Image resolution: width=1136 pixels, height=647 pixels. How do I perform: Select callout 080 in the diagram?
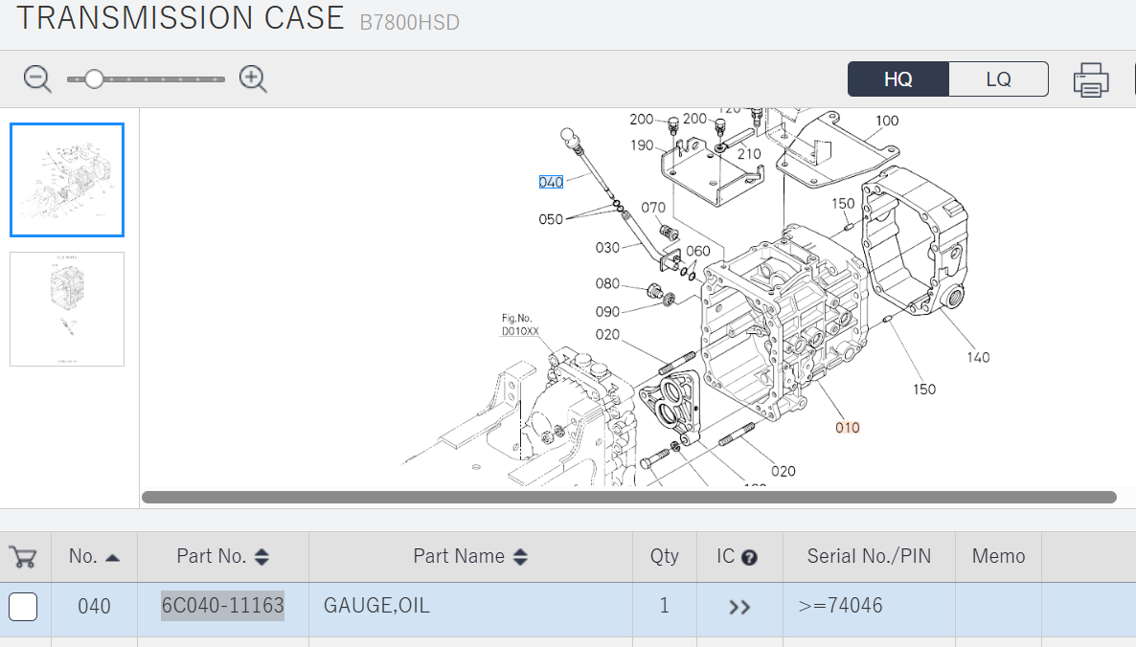coord(607,283)
